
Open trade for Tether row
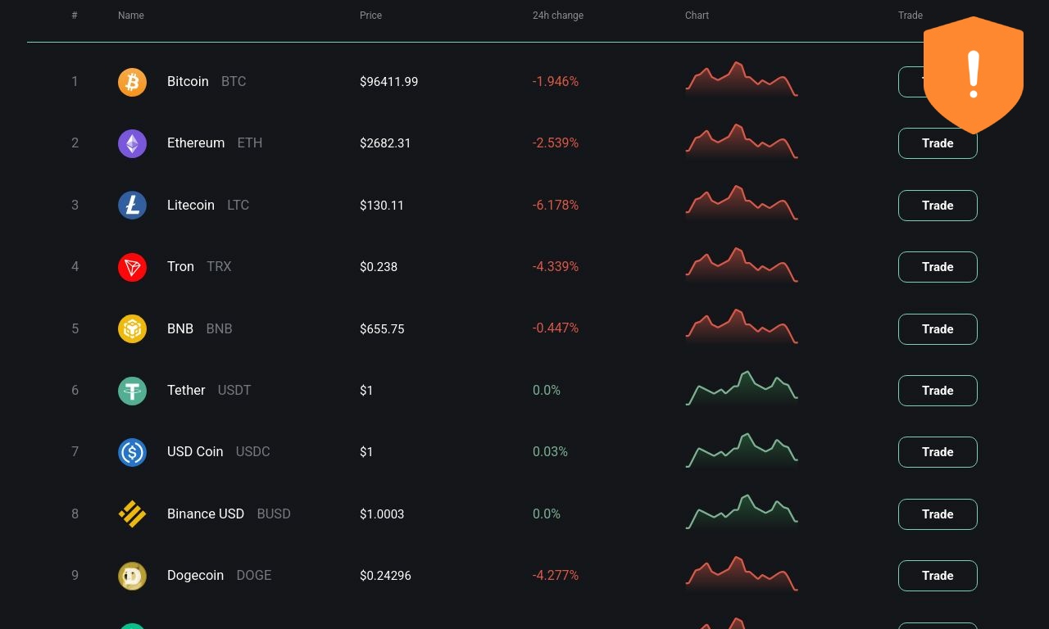[938, 391]
